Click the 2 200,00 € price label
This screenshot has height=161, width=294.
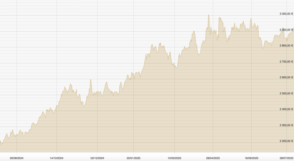[286, 141]
